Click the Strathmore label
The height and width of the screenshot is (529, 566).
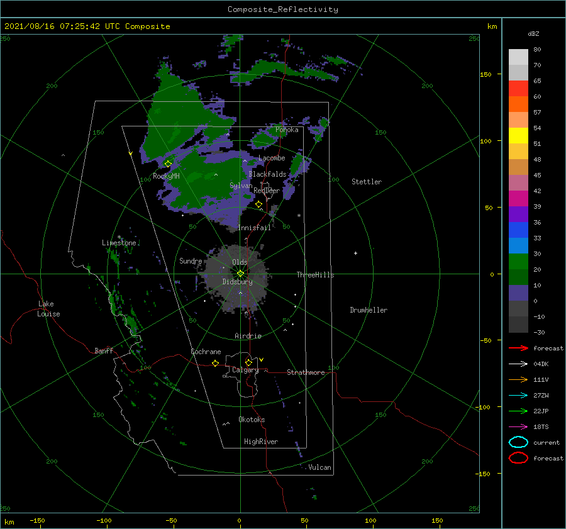click(306, 372)
